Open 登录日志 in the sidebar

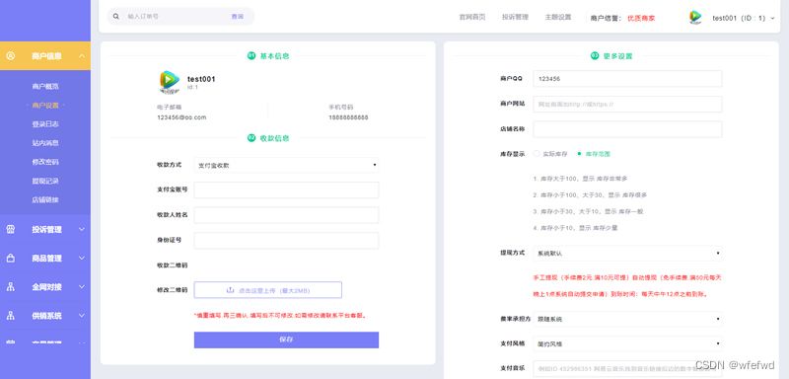click(45, 123)
